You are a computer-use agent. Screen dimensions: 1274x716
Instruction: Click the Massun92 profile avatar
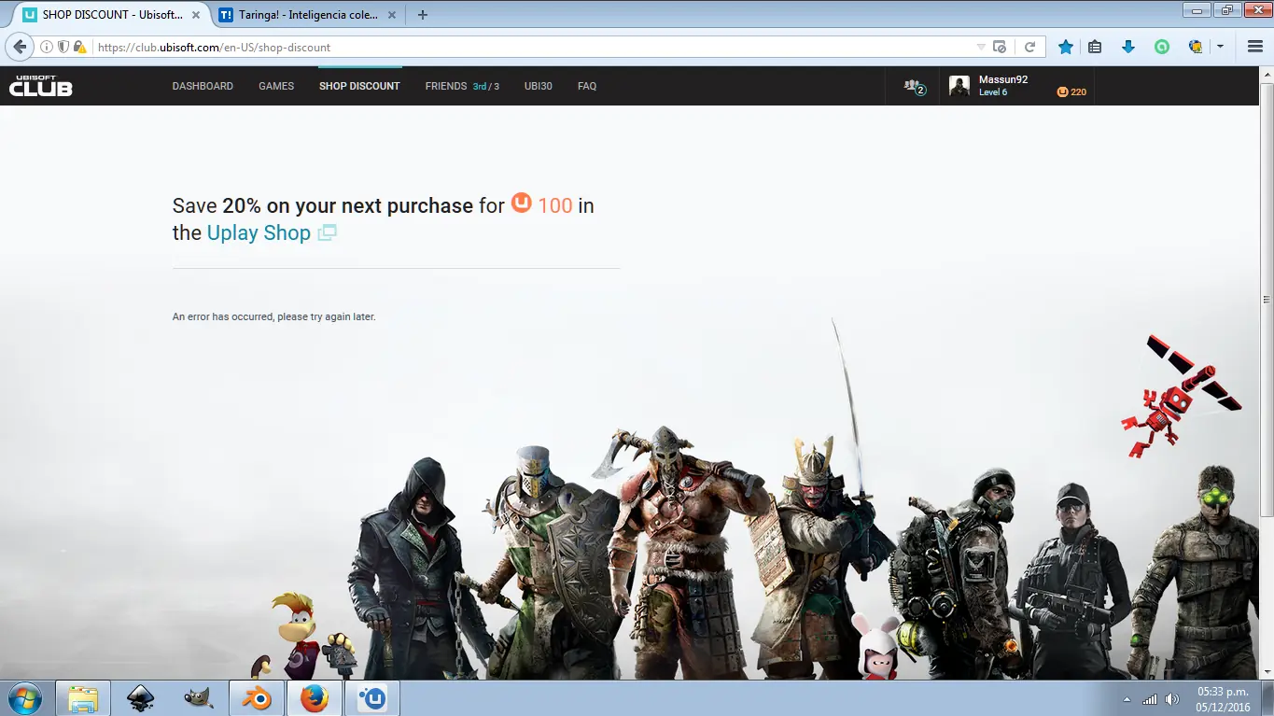pyautogui.click(x=959, y=86)
